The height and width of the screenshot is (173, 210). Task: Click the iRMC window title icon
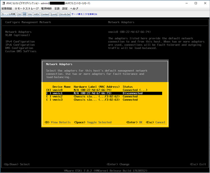(4, 3)
